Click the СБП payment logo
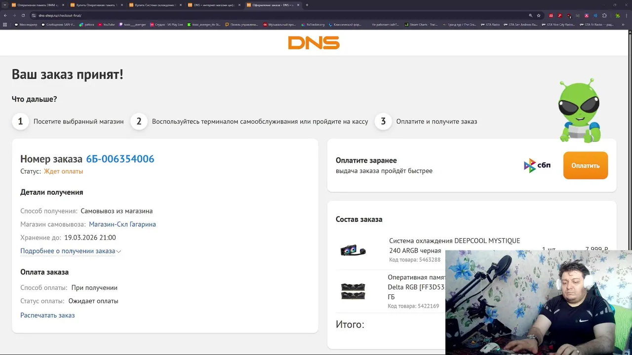This screenshot has height=355, width=632. click(x=537, y=166)
